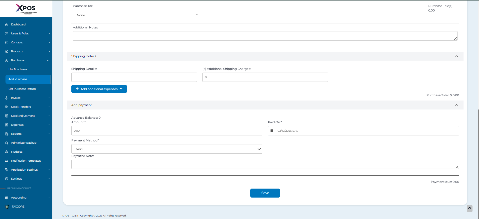This screenshot has height=219, width=479.
Task: Expand the Users & Roles menu
Action: click(27, 34)
